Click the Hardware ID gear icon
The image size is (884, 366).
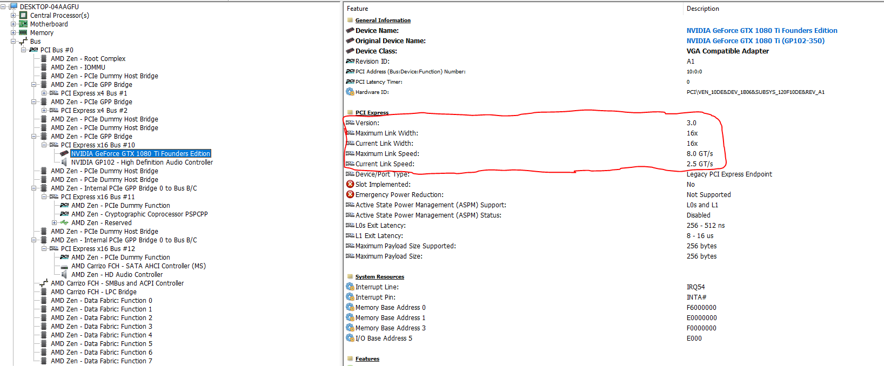tap(350, 92)
